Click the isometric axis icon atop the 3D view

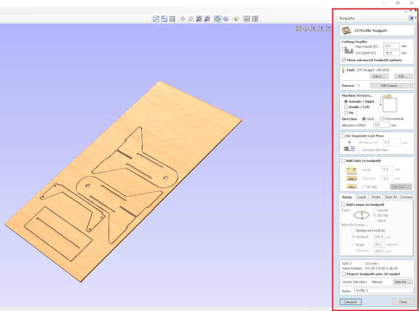[x=306, y=29]
